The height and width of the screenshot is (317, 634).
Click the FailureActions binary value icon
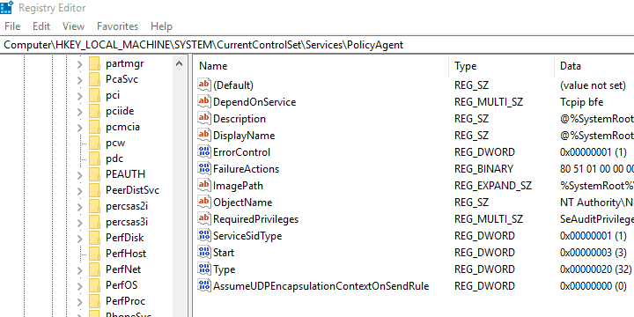tap(204, 168)
